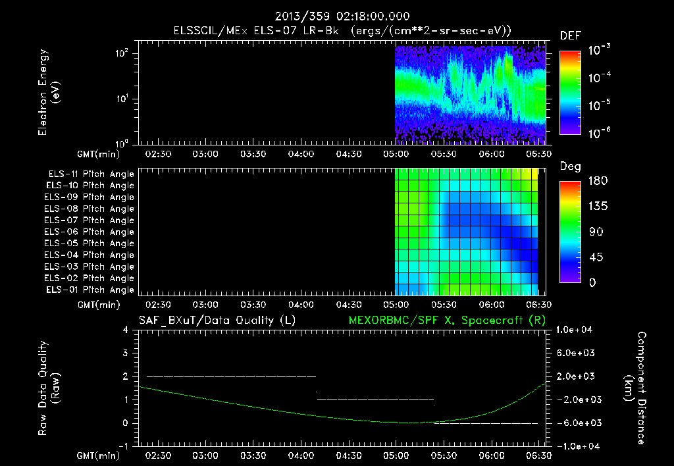The width and height of the screenshot is (674, 466).
Task: Click the Deg pitch angle color bar
Action: pos(570,232)
